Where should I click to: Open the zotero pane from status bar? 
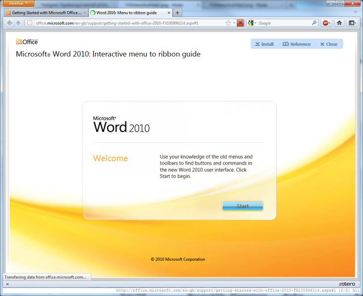347,284
